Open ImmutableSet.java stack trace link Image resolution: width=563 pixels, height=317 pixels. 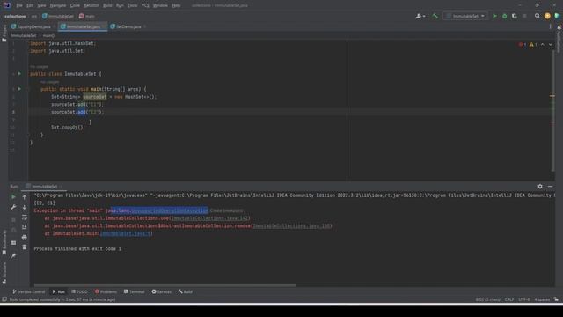point(125,233)
